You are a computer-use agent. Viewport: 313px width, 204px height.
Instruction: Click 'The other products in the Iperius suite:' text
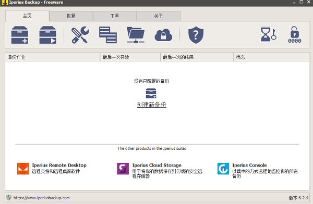pos(152,148)
